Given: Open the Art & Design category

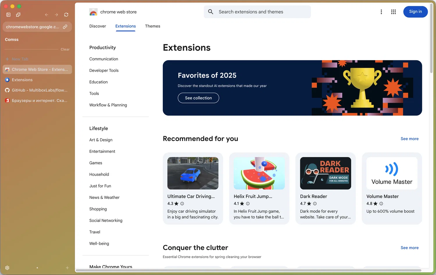Looking at the screenshot, I should [101, 140].
